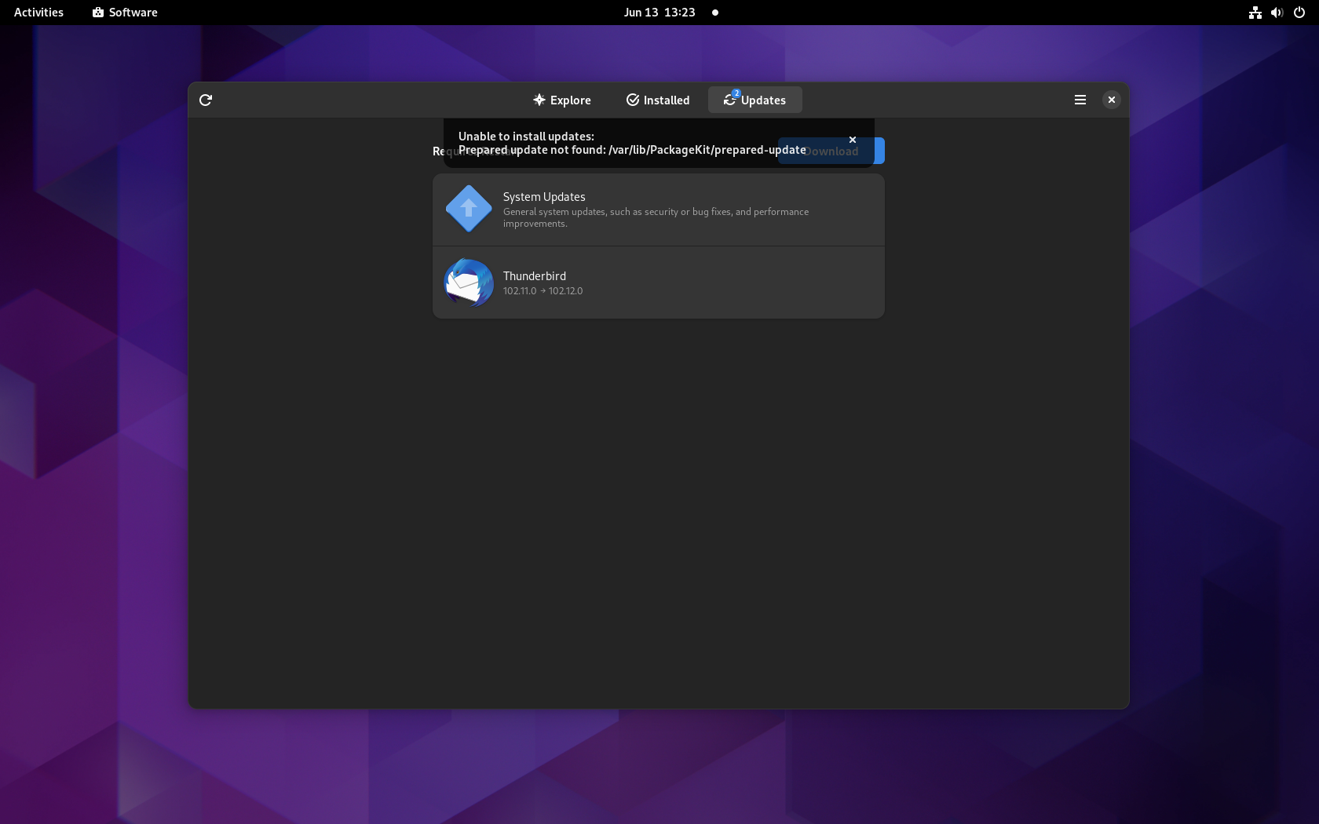The width and height of the screenshot is (1319, 824).
Task: Click the network status icon
Action: point(1255,13)
